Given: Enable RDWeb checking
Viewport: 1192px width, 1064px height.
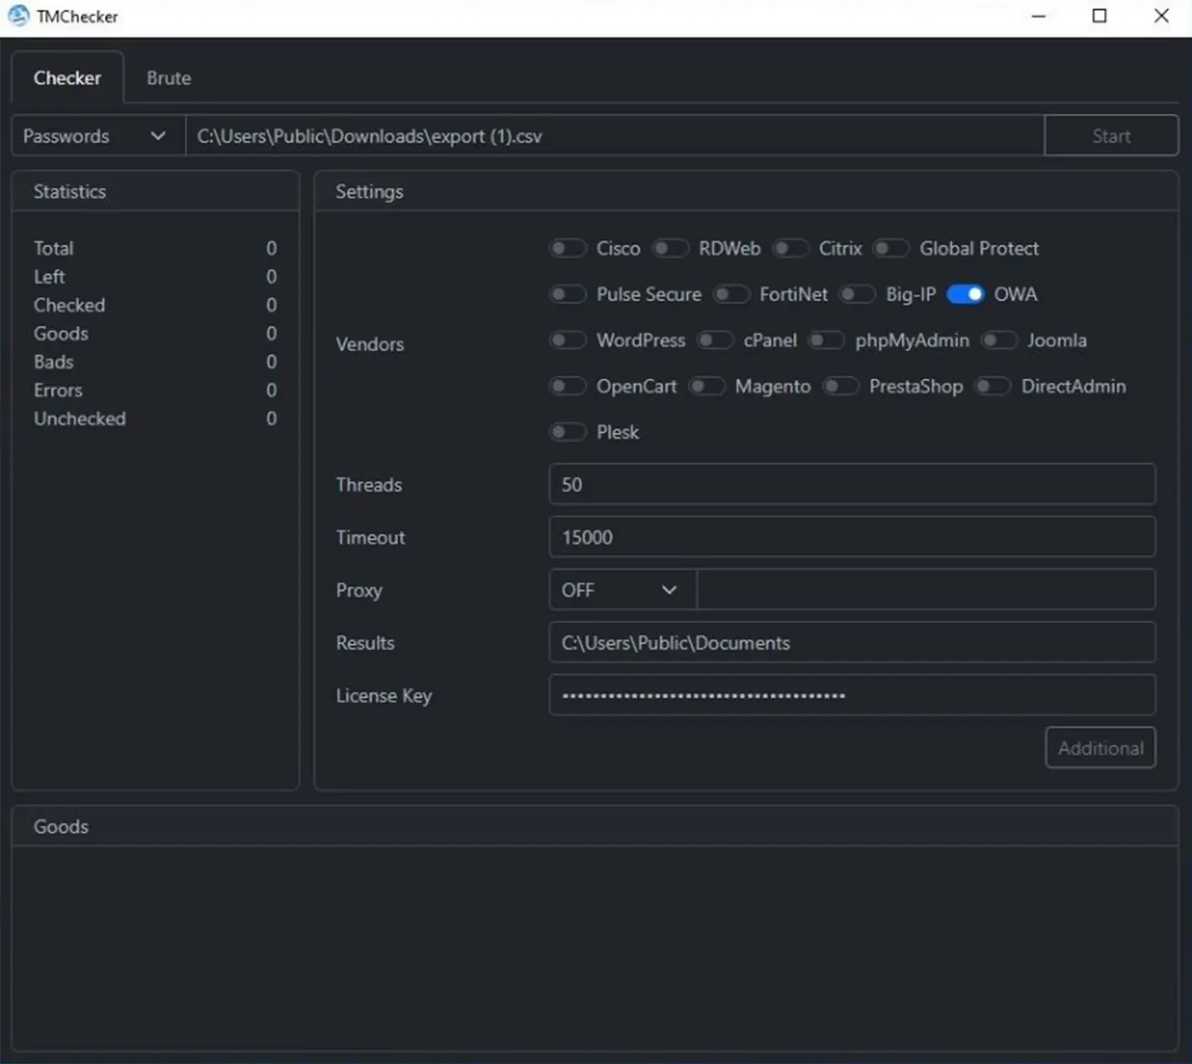Looking at the screenshot, I should [670, 248].
